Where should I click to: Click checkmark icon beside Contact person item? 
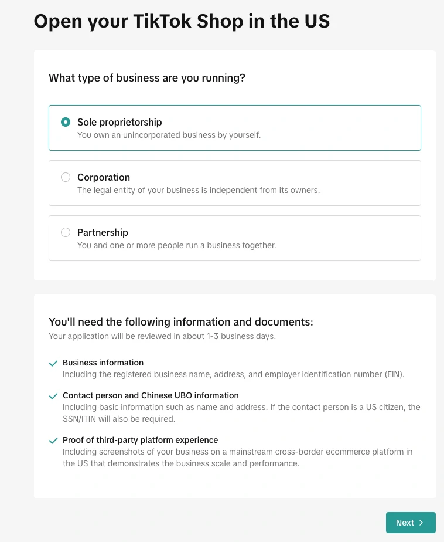tap(53, 397)
